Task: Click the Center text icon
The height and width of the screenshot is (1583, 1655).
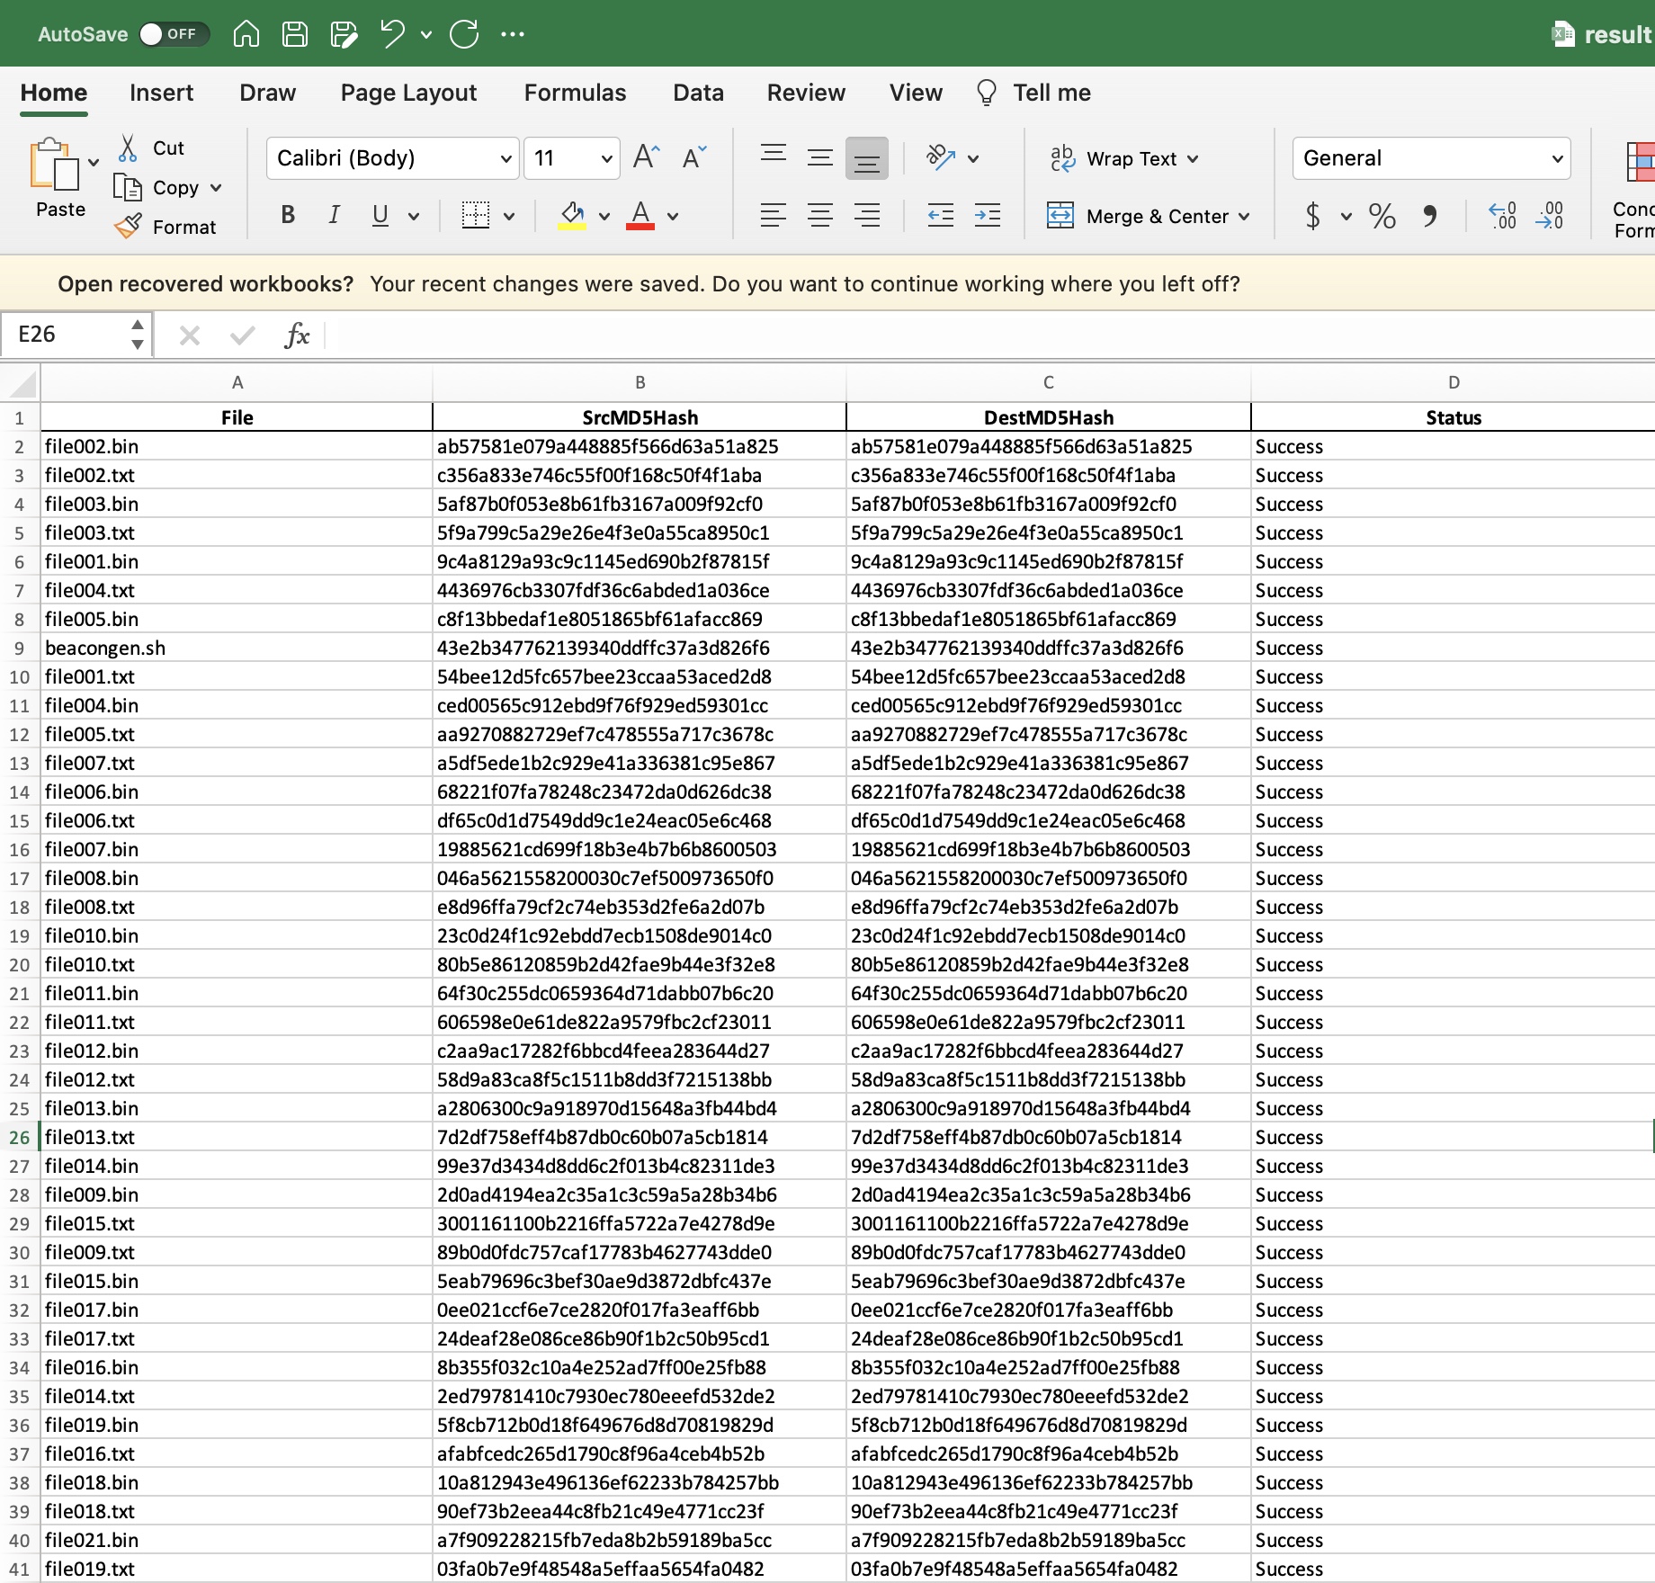Action: pos(820,215)
